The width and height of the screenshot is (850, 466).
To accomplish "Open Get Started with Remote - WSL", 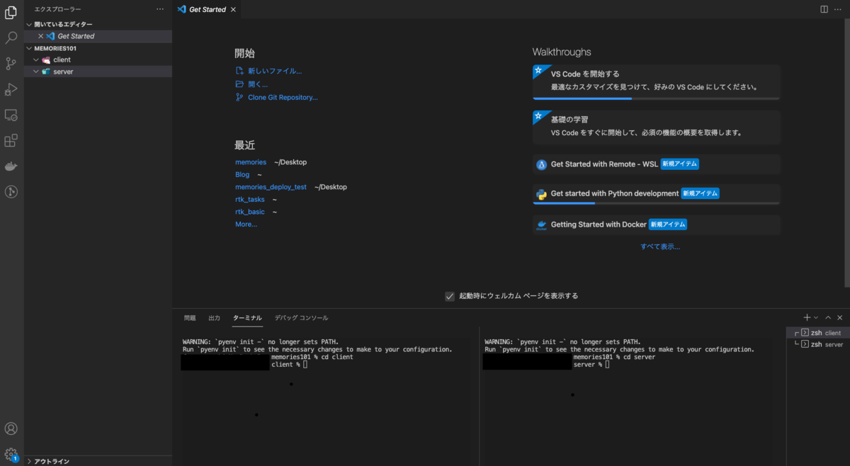I will tap(657, 164).
